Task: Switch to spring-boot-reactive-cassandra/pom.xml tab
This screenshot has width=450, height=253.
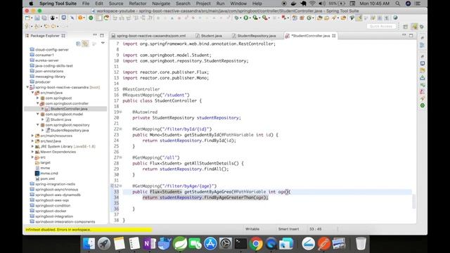Action: tap(148, 36)
